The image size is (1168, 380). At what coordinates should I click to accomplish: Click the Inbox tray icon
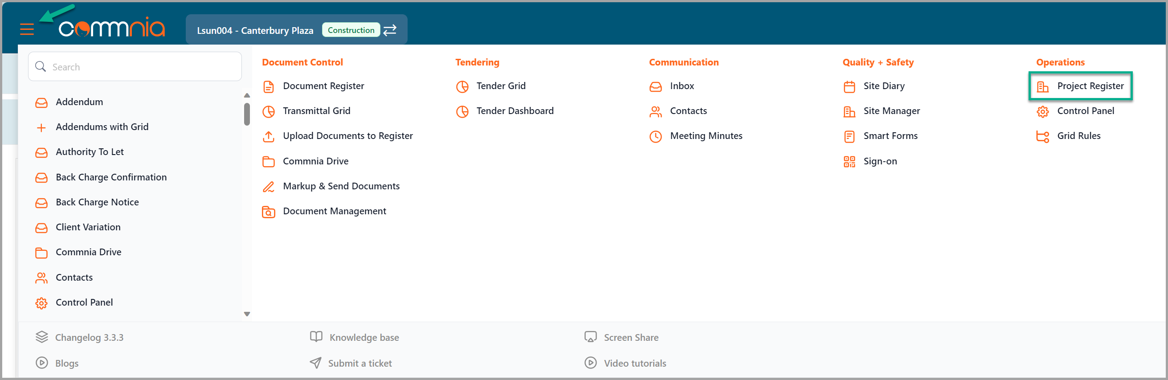click(656, 86)
